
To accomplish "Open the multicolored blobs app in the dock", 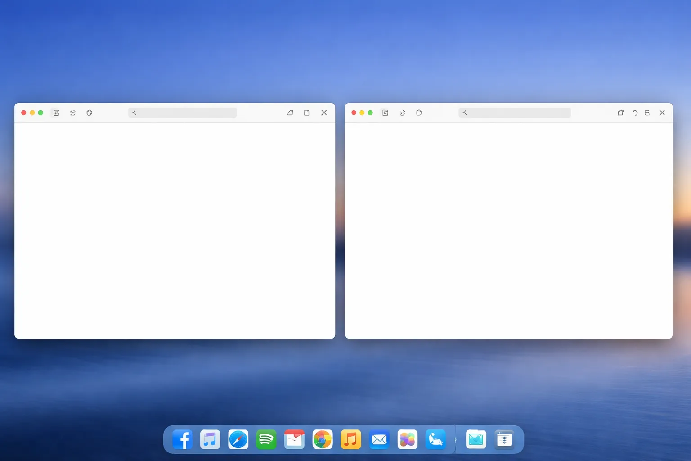I will (408, 440).
